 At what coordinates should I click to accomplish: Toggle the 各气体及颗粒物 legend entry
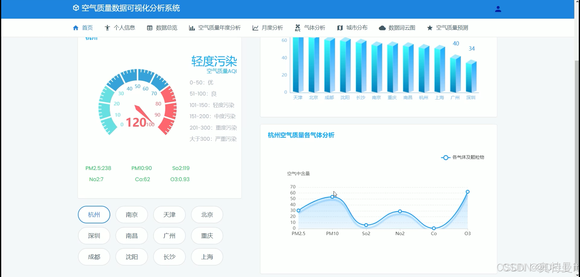tap(462, 157)
